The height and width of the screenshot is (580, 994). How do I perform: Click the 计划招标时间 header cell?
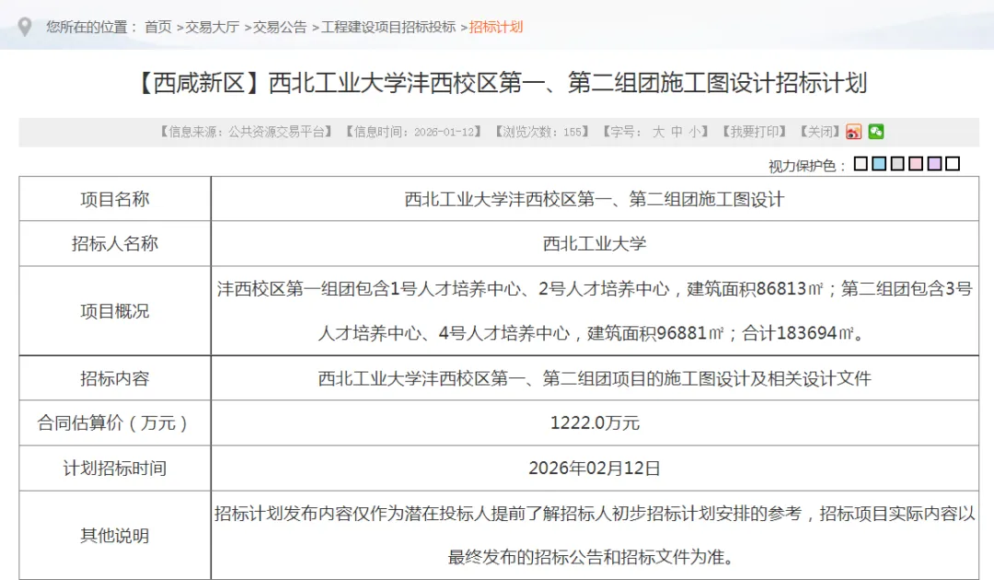coord(115,468)
